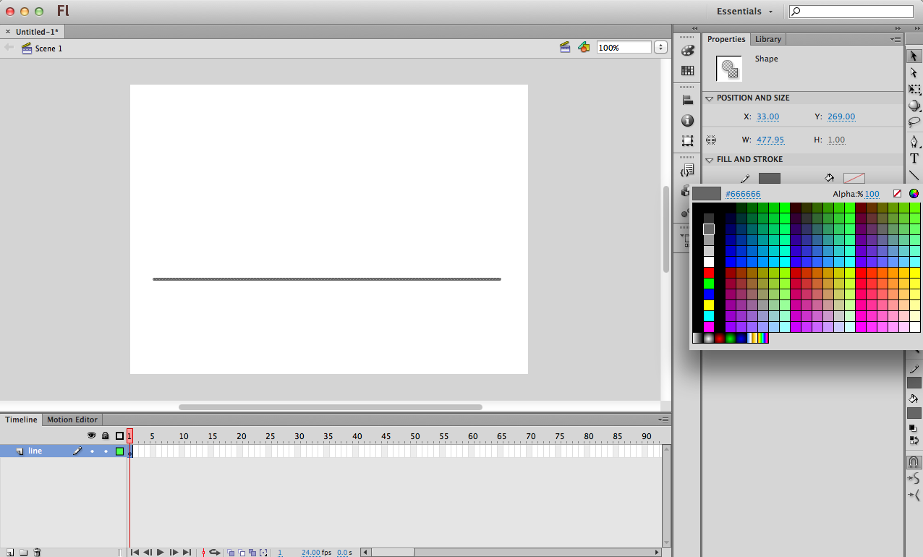Select the Lasso tool

coord(914,122)
